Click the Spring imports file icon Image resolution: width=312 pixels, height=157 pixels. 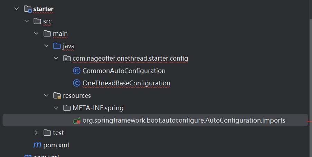tap(77, 121)
